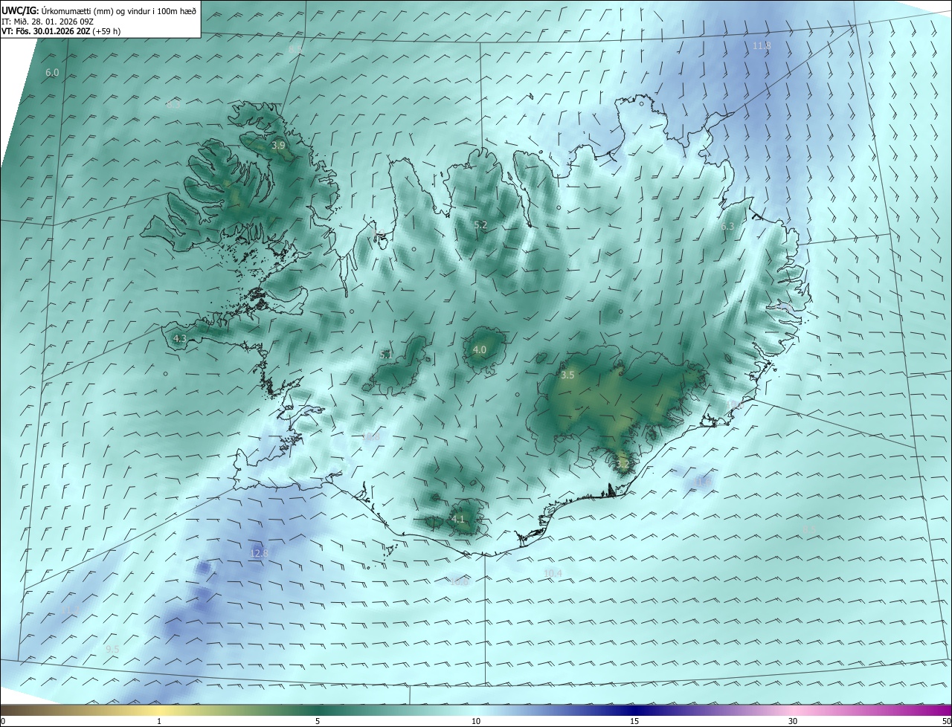Screen dimensions: 952x727
Task: Click the glacier value 5.1
Action: coord(386,355)
